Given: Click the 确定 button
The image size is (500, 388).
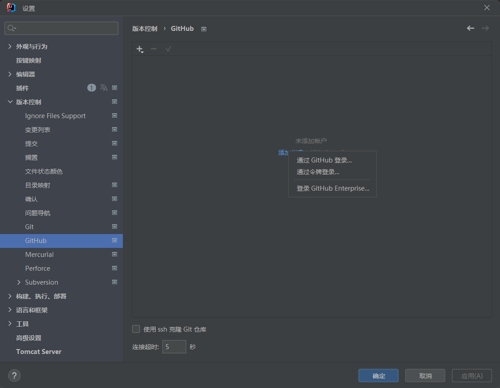Looking at the screenshot, I should point(378,375).
